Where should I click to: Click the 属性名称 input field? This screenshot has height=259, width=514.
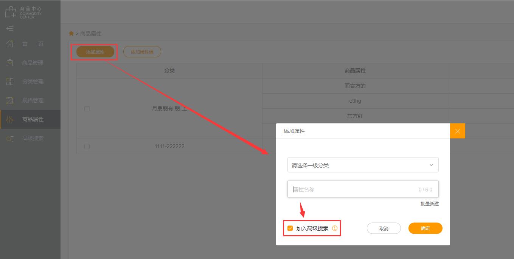coord(363,189)
